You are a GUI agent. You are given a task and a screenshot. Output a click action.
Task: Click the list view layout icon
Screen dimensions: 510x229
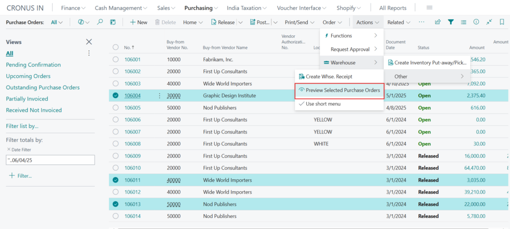coord(464,22)
